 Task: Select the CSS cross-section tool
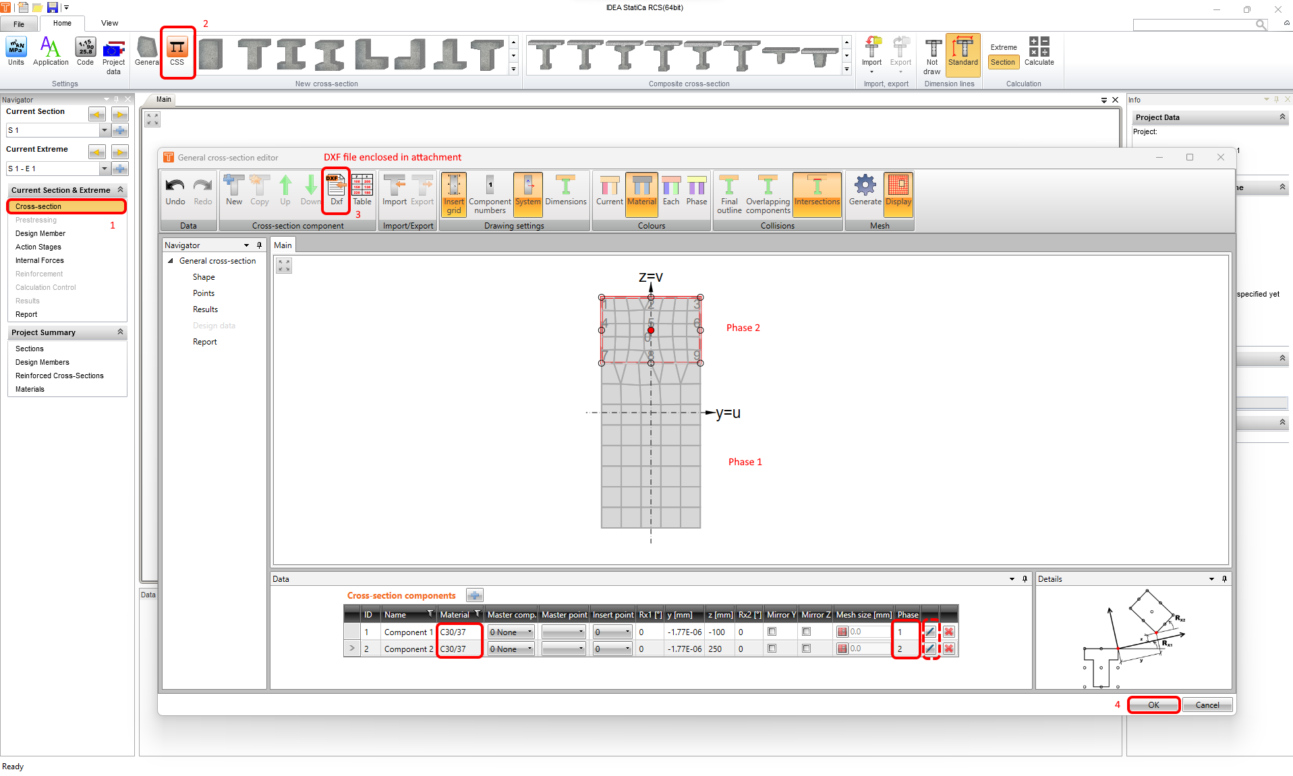[177, 52]
